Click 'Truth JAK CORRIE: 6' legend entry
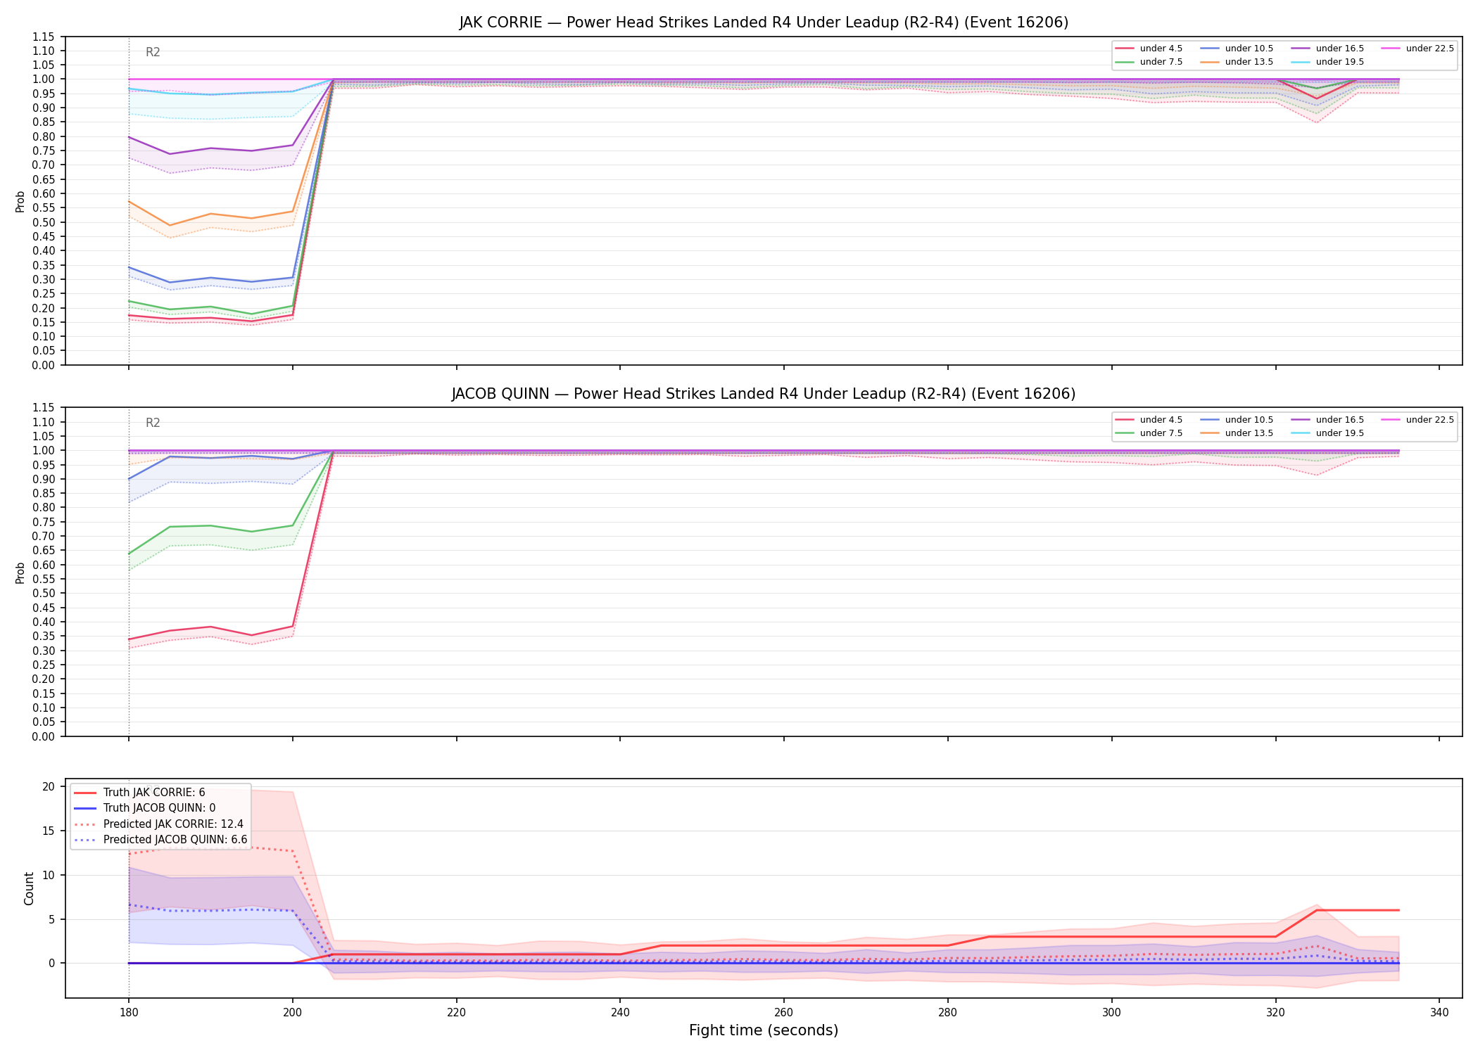The image size is (1478, 1055). pyautogui.click(x=139, y=793)
